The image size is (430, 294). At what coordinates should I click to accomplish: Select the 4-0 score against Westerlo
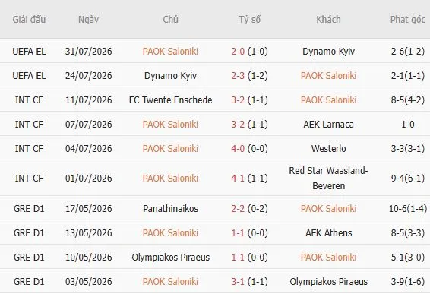click(238, 149)
